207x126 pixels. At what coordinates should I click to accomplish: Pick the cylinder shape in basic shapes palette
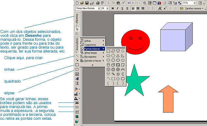(x=108, y=65)
